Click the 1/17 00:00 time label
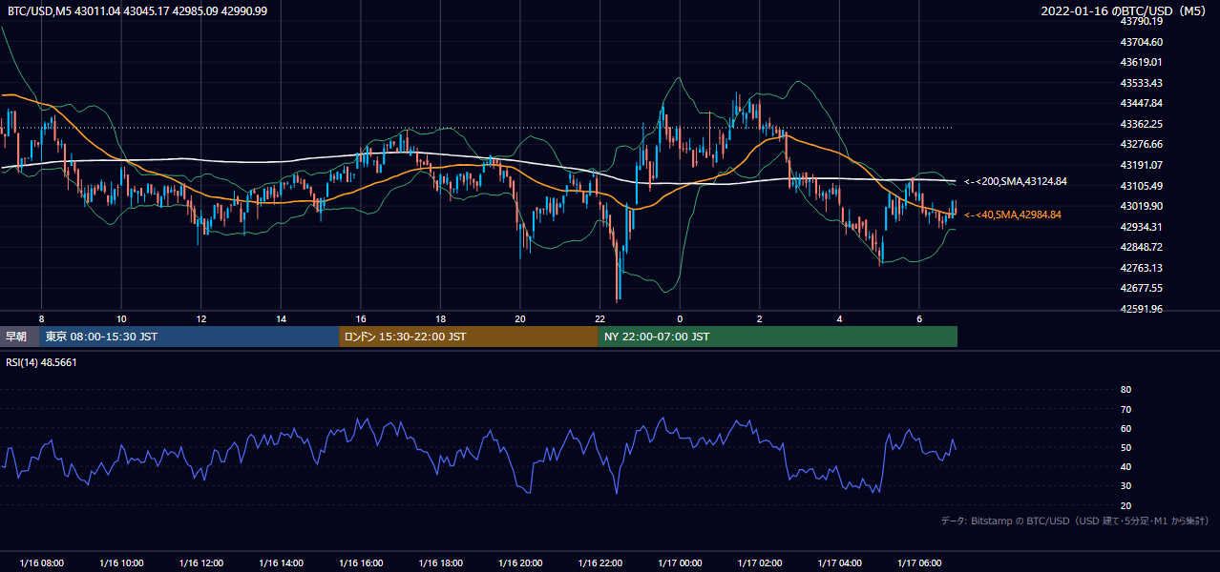The width and height of the screenshot is (1220, 572). pyautogui.click(x=679, y=563)
